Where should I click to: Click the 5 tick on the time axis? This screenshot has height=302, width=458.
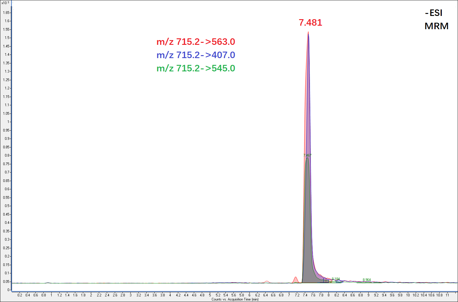pyautogui.click(x=210, y=295)
